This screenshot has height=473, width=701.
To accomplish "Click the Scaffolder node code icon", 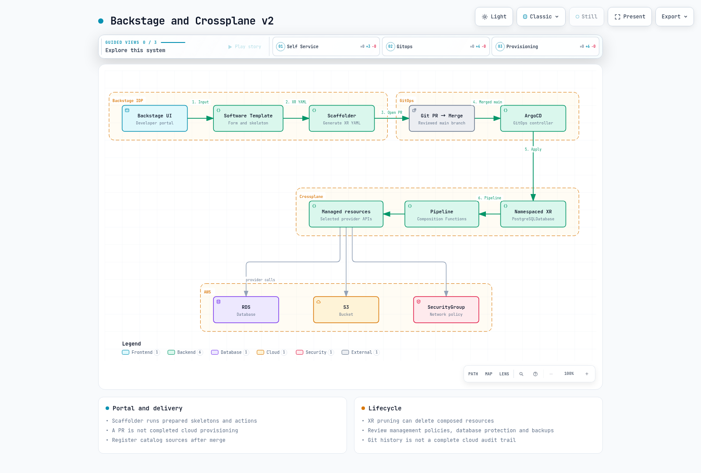I will tap(314, 110).
